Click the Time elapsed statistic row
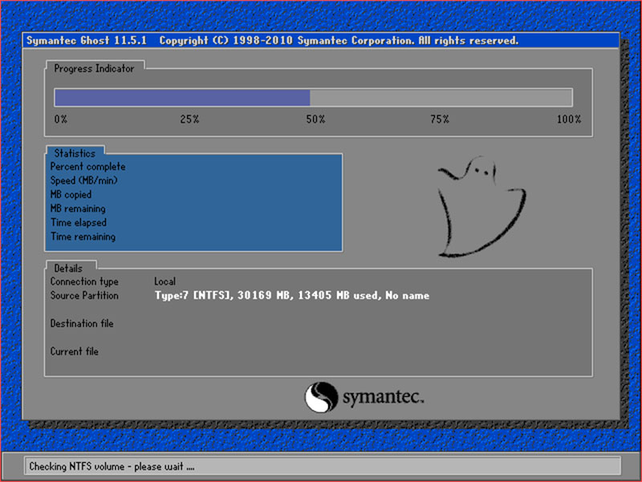The width and height of the screenshot is (642, 482). coord(193,223)
